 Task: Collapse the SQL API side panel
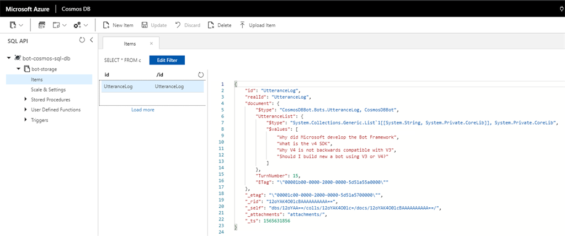[x=91, y=40]
